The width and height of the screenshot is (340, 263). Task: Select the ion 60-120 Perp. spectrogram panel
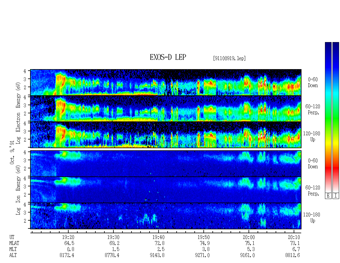tap(166, 190)
